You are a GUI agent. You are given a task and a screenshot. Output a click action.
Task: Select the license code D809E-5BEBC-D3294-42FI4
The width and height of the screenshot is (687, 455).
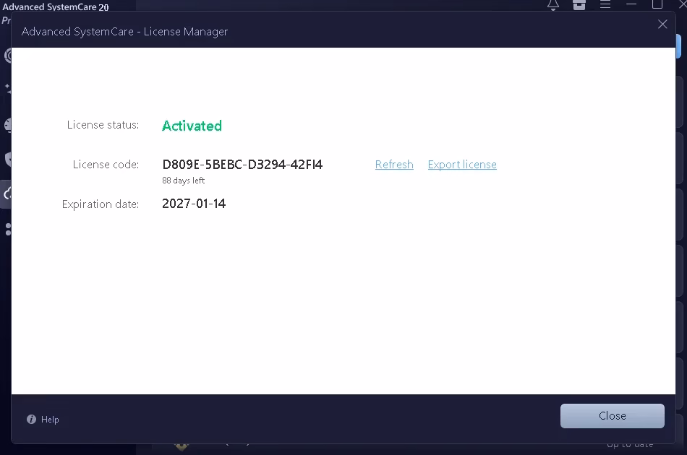coord(242,165)
